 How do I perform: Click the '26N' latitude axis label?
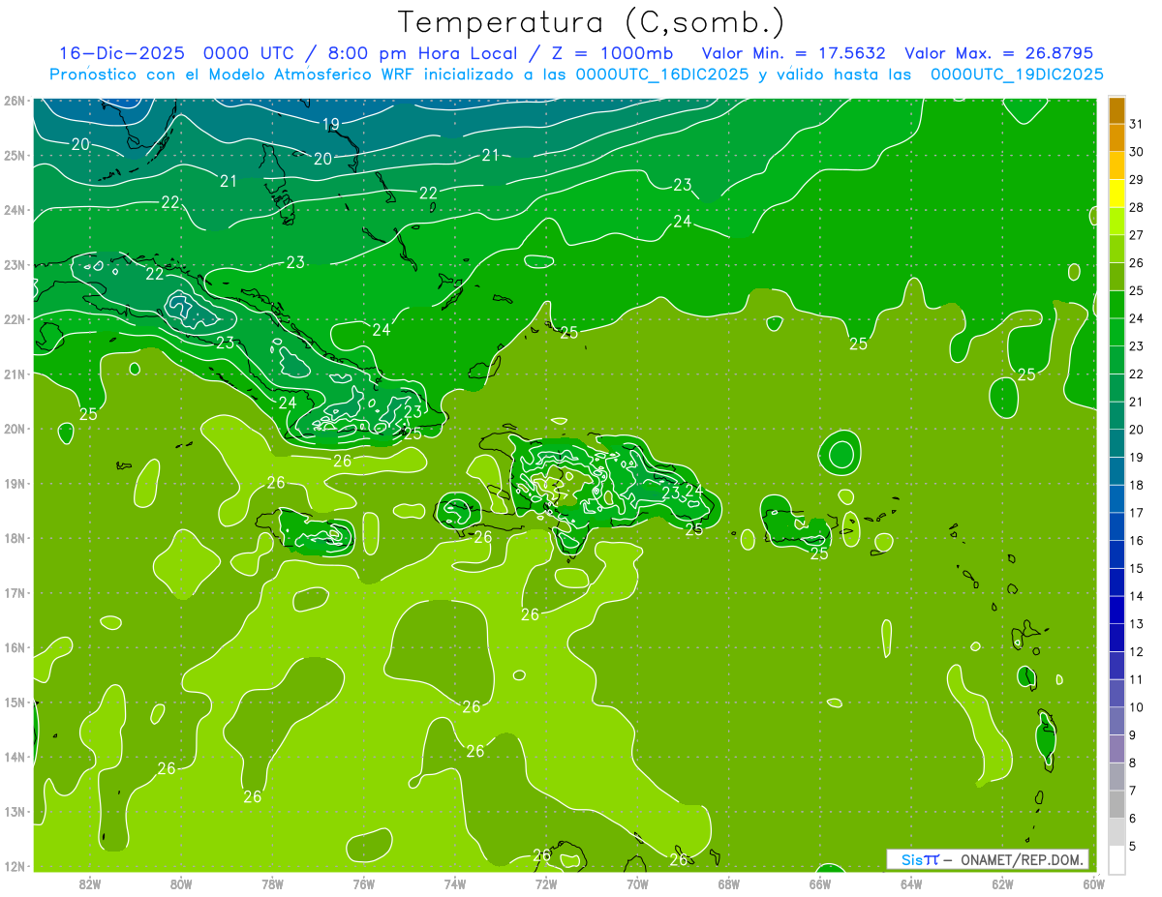pyautogui.click(x=14, y=101)
